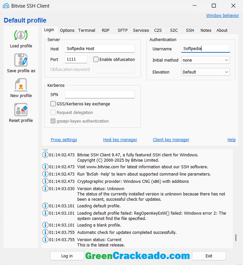Viewport: 243px width, 265px height.
Task: Click 'Cryptographic provider: Windows CNG' log text
Action: (x=133, y=181)
